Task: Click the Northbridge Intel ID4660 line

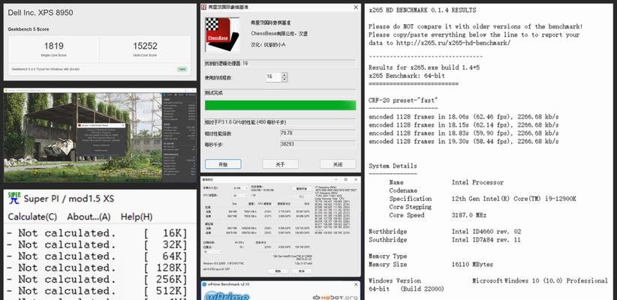Action: 445,232
